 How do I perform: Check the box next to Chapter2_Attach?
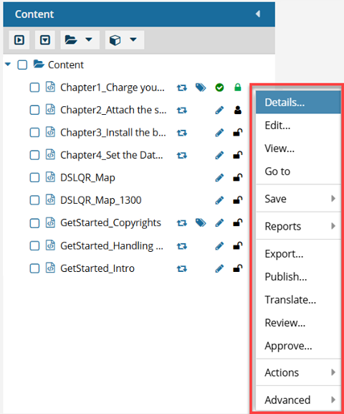click(34, 110)
